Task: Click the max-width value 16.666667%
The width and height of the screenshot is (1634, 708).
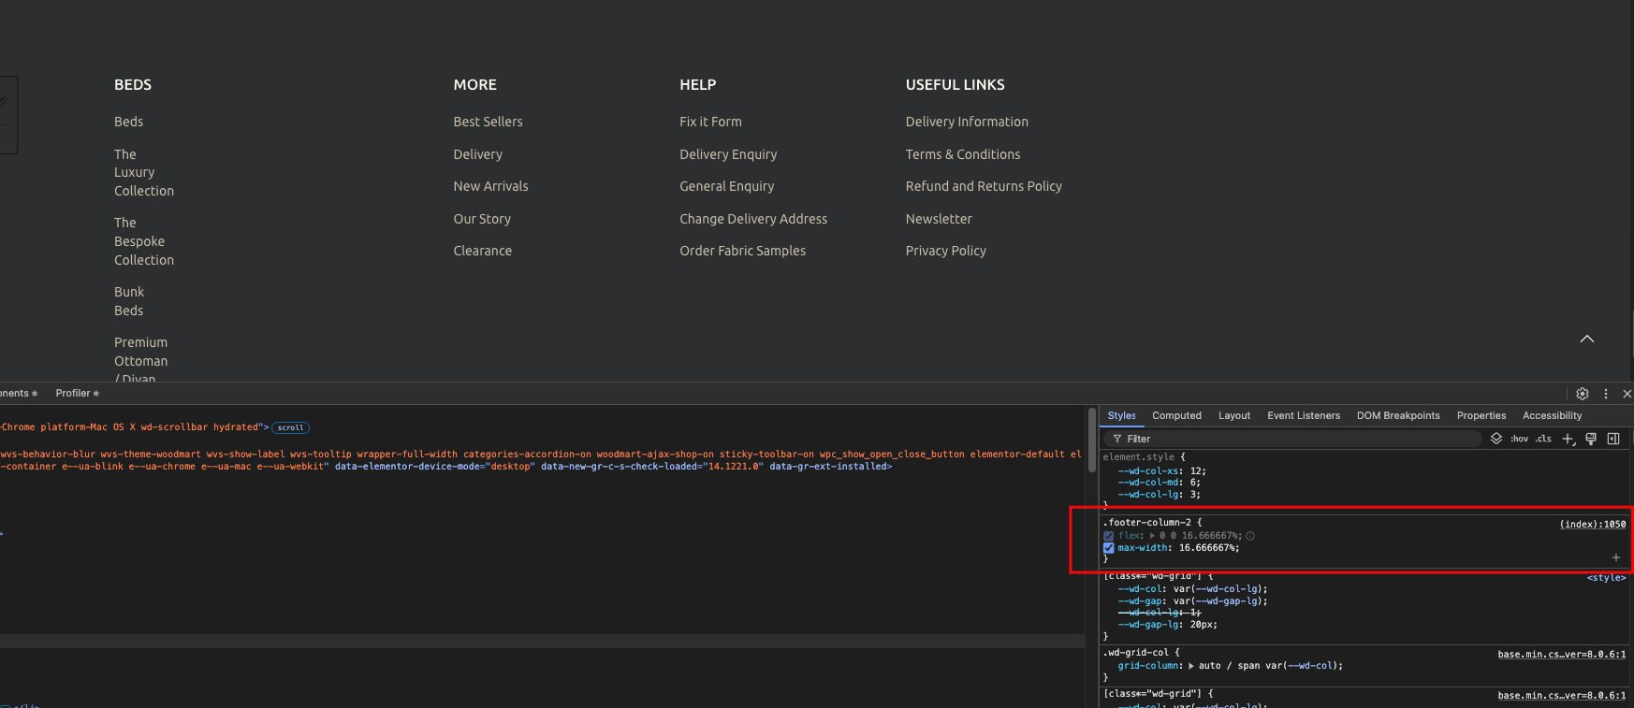Action: [1207, 548]
